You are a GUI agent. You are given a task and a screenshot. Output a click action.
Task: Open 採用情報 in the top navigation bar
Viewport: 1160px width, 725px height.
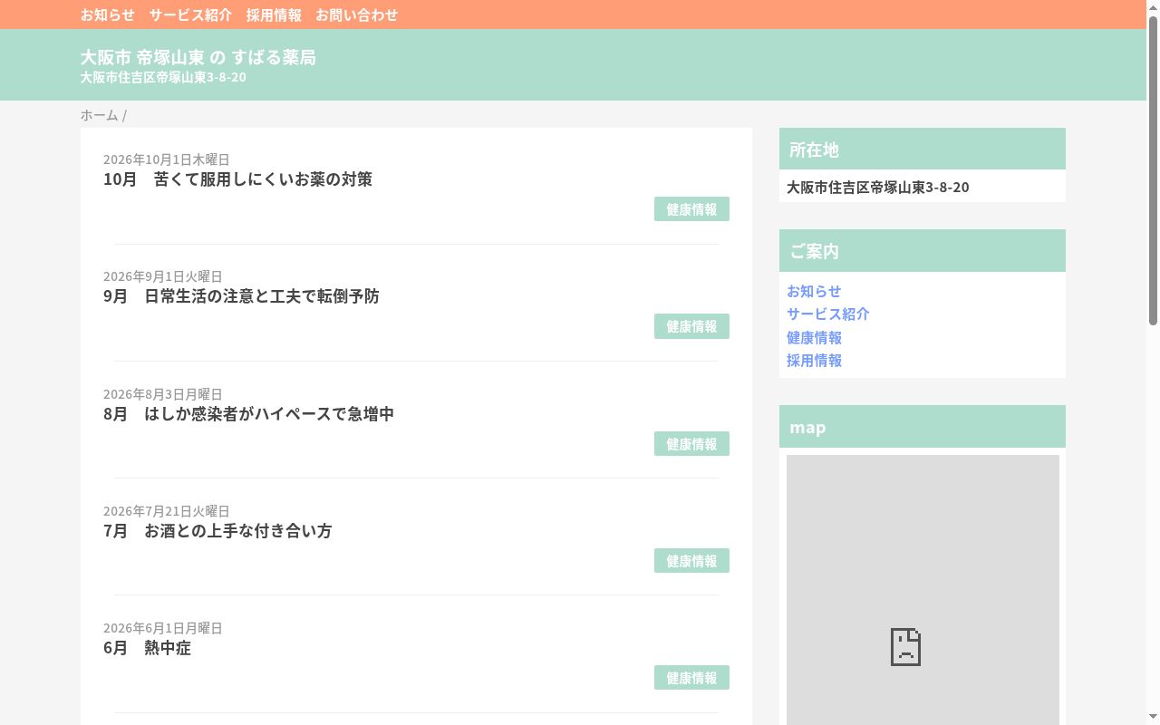coord(274,14)
